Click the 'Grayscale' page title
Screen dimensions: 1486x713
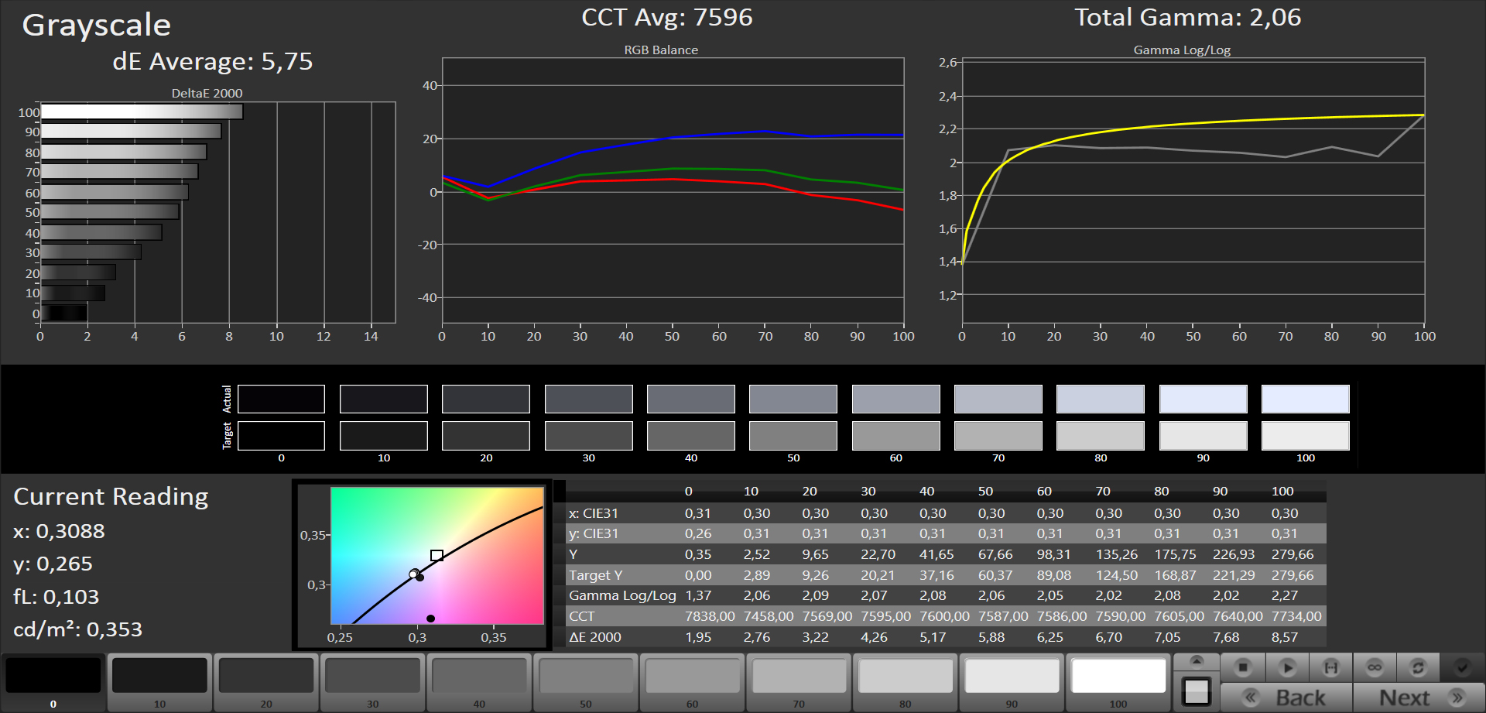96,26
